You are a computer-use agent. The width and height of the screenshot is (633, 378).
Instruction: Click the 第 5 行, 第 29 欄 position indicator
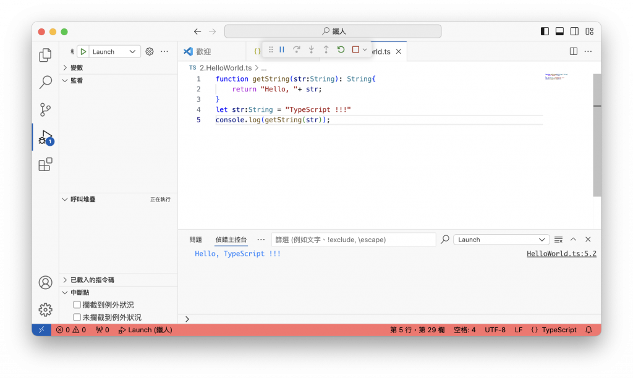tap(417, 330)
